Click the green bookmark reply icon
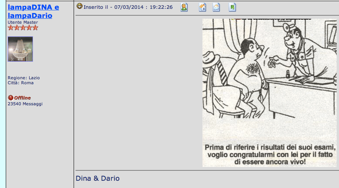 (232, 7)
